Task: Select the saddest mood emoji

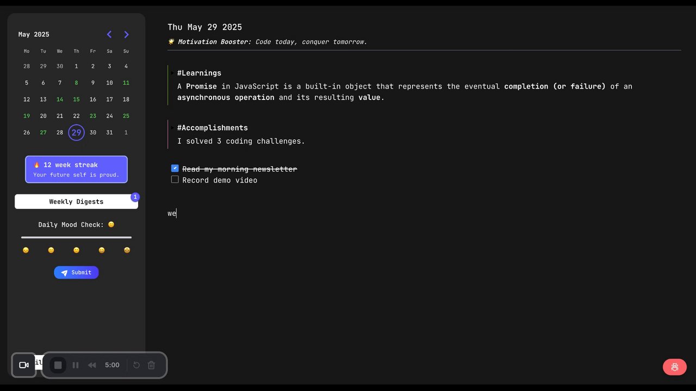Action: click(26, 250)
